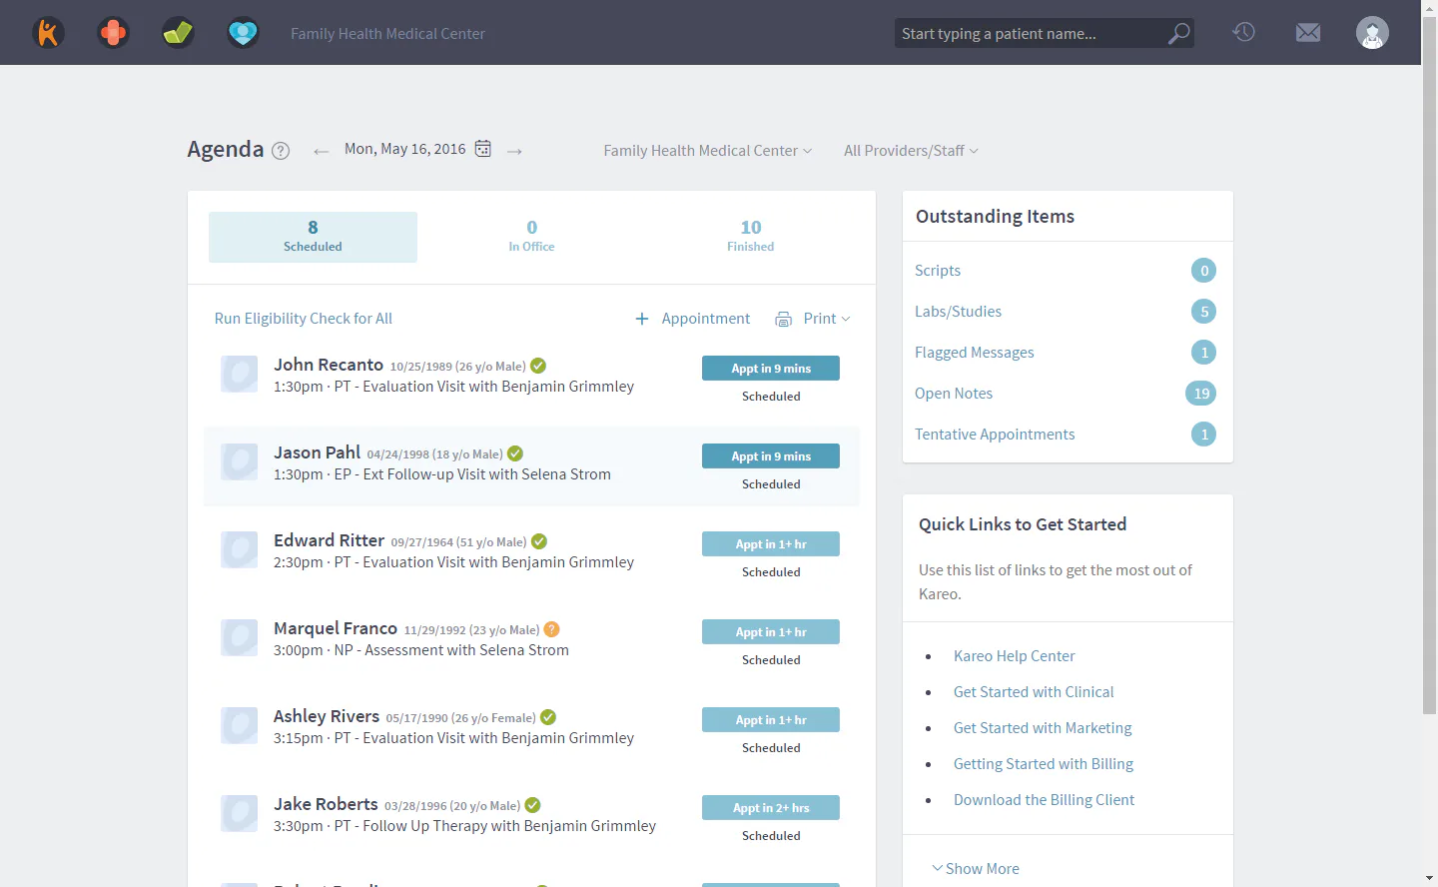Click the help question mark beside Agenda
1438x887 pixels.
point(281,150)
